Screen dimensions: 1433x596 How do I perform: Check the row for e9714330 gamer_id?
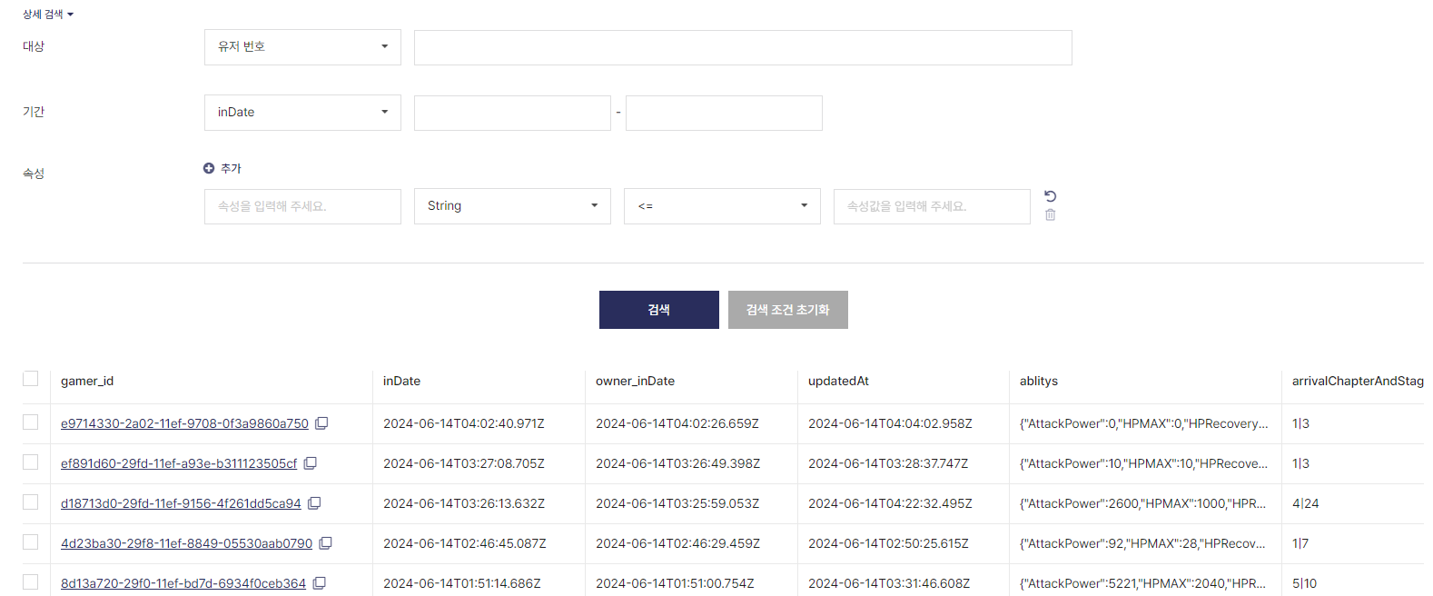click(31, 422)
